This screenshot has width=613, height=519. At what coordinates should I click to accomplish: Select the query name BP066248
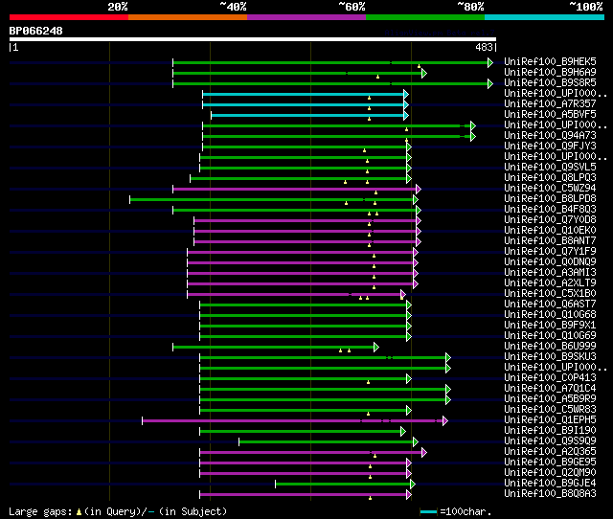[x=36, y=31]
